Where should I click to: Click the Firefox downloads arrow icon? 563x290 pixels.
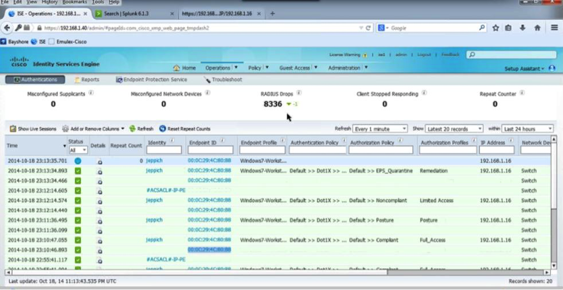523,28
